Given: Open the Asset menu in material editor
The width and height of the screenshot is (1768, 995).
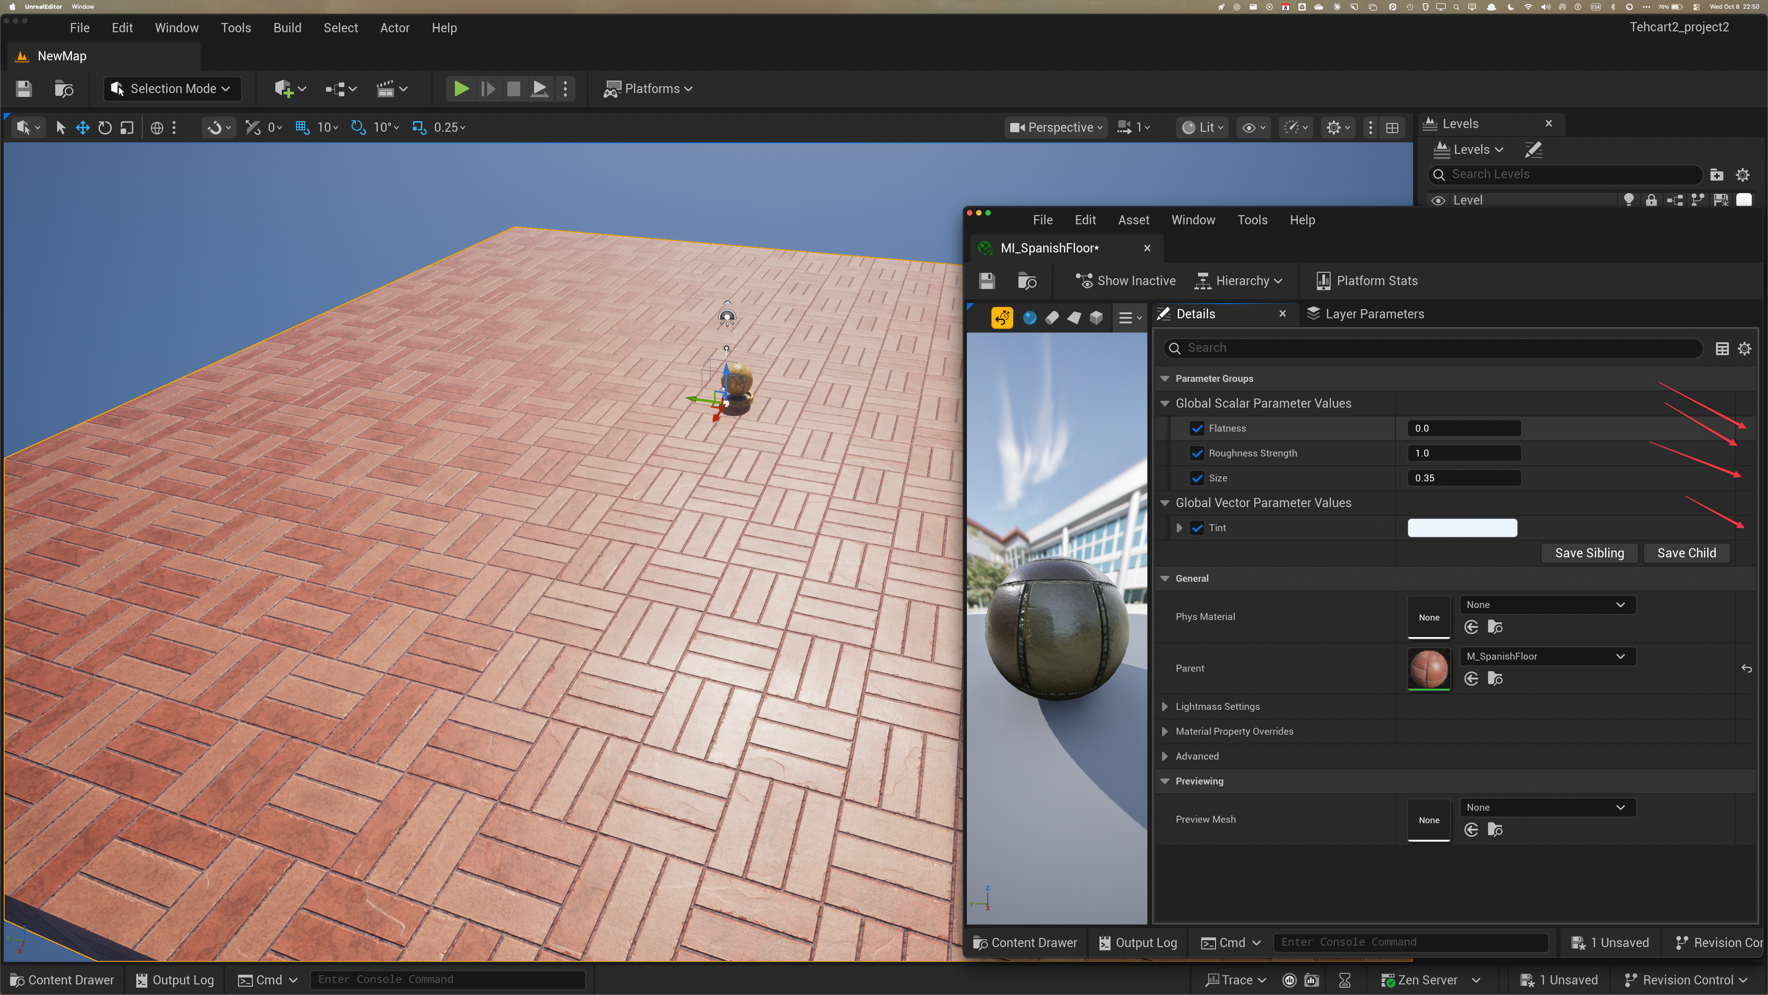Looking at the screenshot, I should pyautogui.click(x=1133, y=220).
